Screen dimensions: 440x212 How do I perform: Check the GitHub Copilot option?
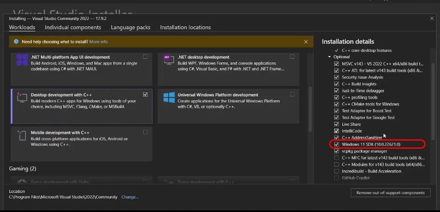point(336,178)
